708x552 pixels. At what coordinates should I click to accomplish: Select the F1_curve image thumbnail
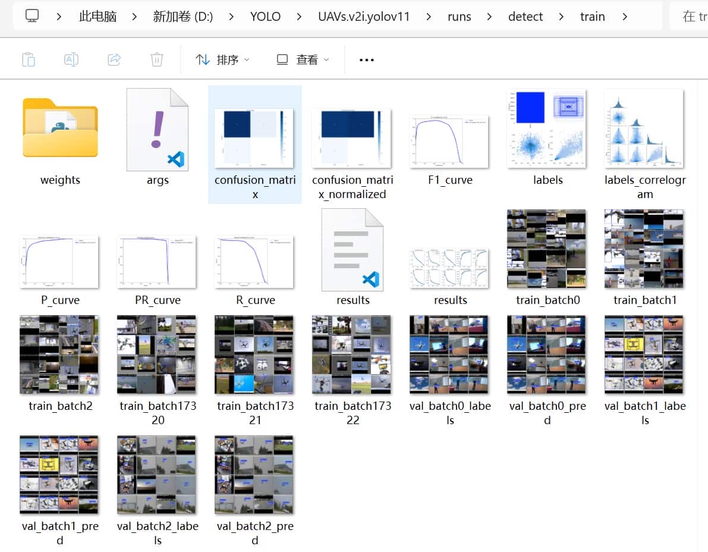click(450, 142)
